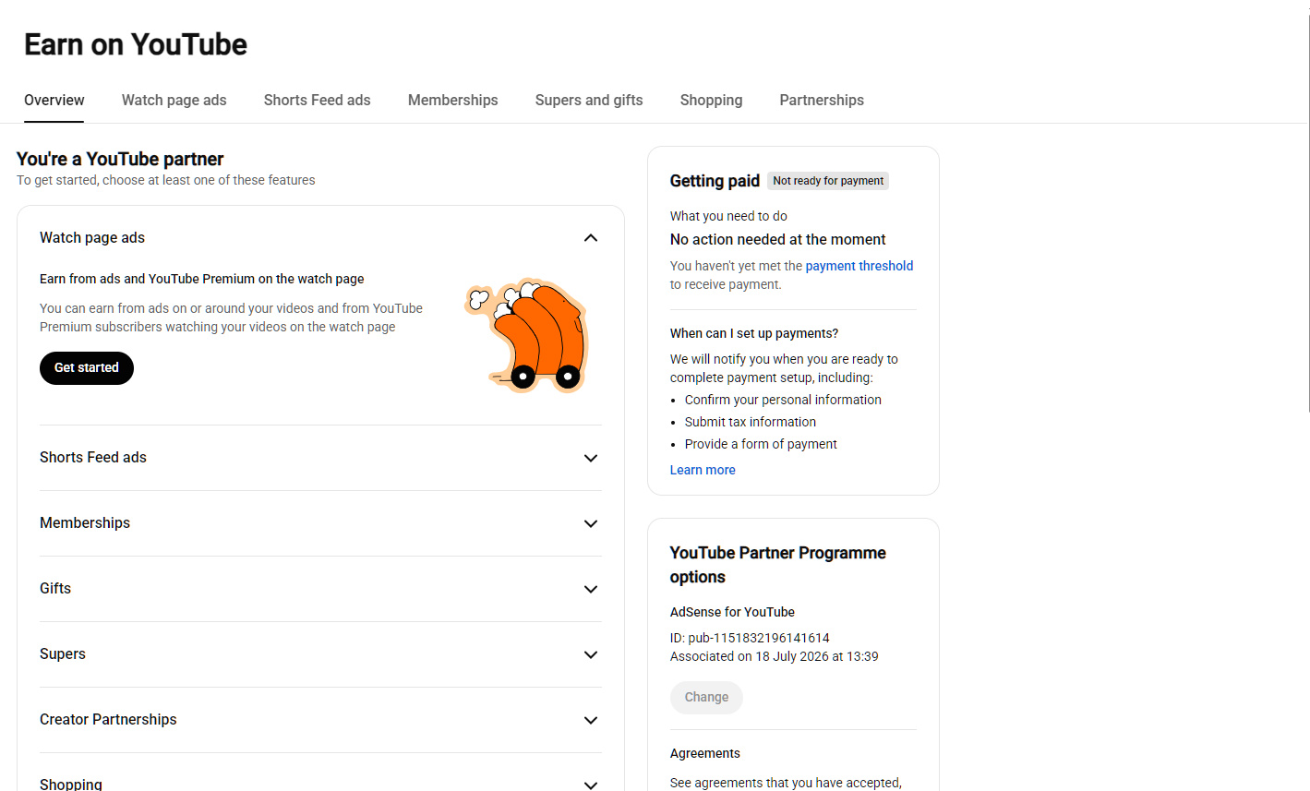Open the payment threshold link

tap(859, 266)
